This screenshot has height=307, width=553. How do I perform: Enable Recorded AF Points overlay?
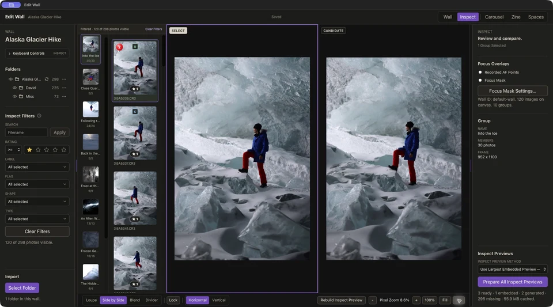pos(480,72)
